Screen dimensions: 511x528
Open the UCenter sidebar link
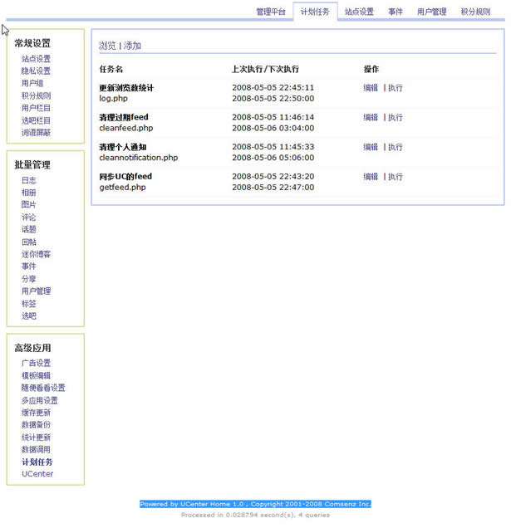pyautogui.click(x=37, y=474)
